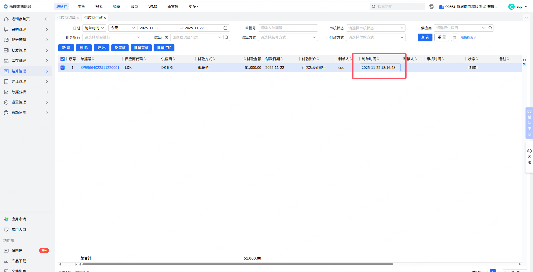Toggle the select-all checkbox in table header
This screenshot has width=533, height=272.
click(62, 59)
